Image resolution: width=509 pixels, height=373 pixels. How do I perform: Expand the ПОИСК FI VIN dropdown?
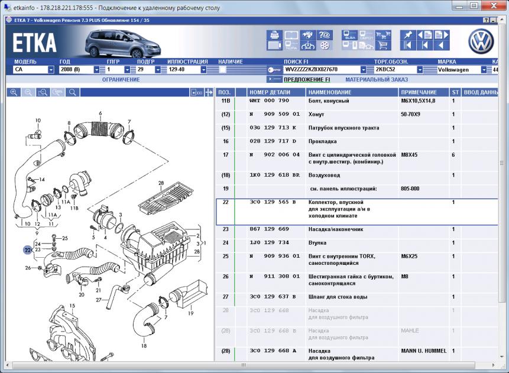[363, 70]
